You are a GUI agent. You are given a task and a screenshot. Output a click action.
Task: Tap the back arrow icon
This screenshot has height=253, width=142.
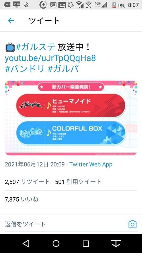11,21
